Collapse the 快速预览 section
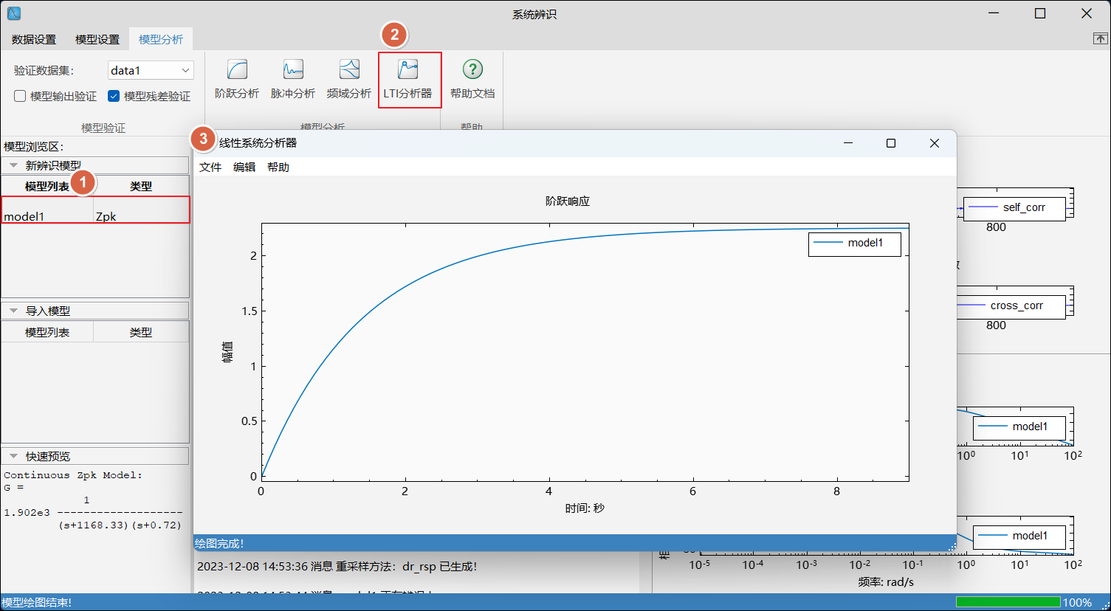 click(x=14, y=456)
